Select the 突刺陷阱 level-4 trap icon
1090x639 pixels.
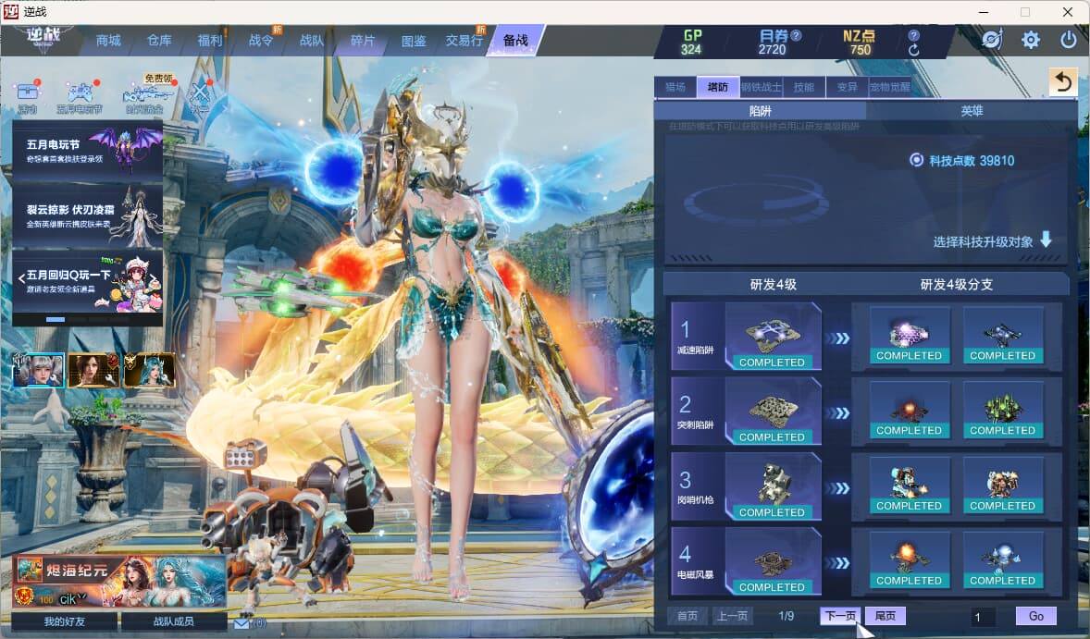coord(773,412)
